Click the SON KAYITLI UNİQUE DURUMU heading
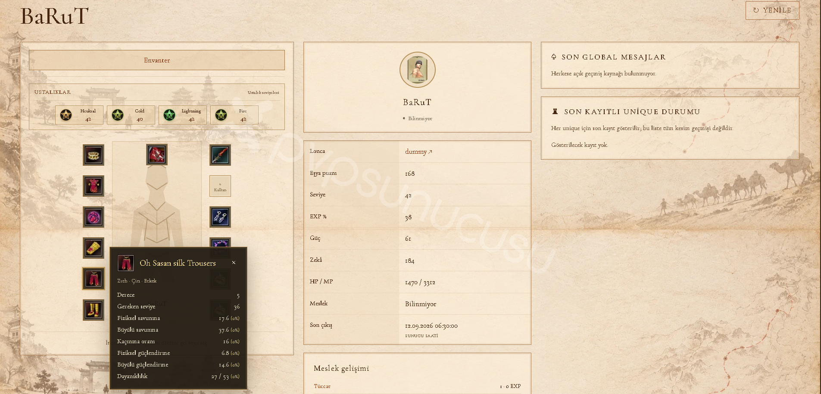 [632, 112]
